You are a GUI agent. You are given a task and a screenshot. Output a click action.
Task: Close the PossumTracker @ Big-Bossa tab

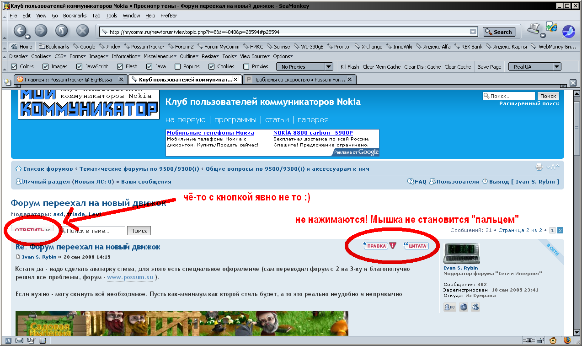click(x=121, y=79)
